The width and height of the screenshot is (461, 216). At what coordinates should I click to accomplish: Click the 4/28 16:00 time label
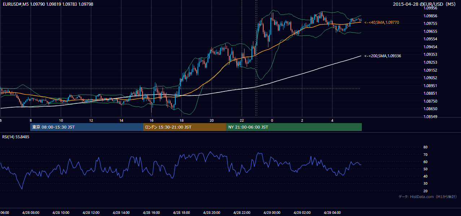[x=151, y=212]
